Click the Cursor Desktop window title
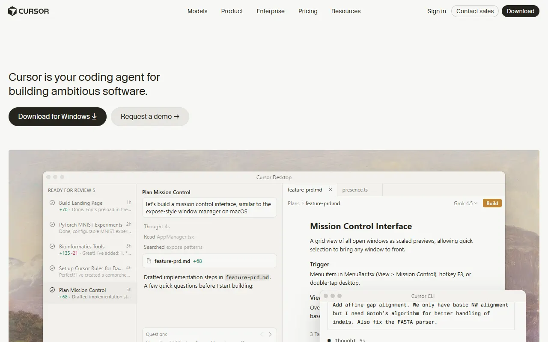 [x=274, y=177]
